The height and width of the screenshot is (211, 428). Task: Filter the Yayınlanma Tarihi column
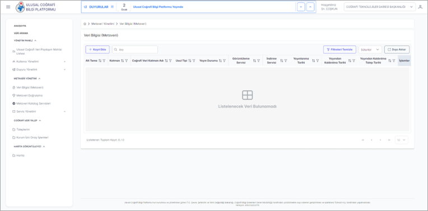pyautogui.click(x=318, y=60)
